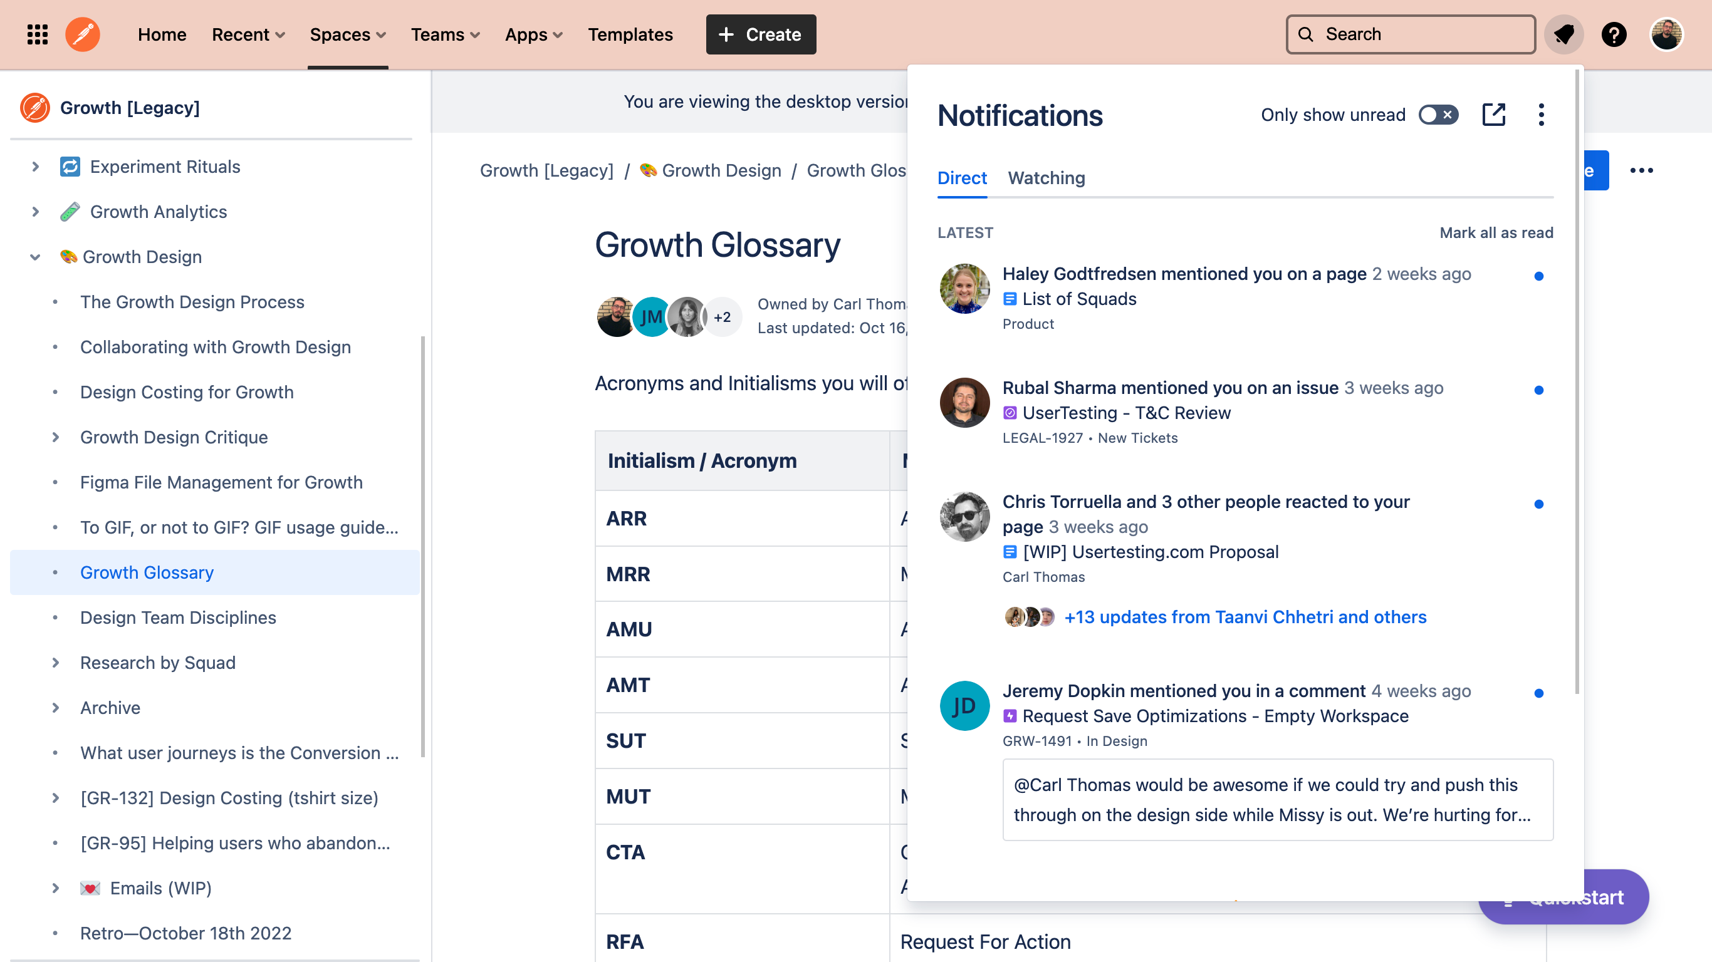The image size is (1712, 962).
Task: Switch to the Watching tab
Action: click(x=1046, y=178)
